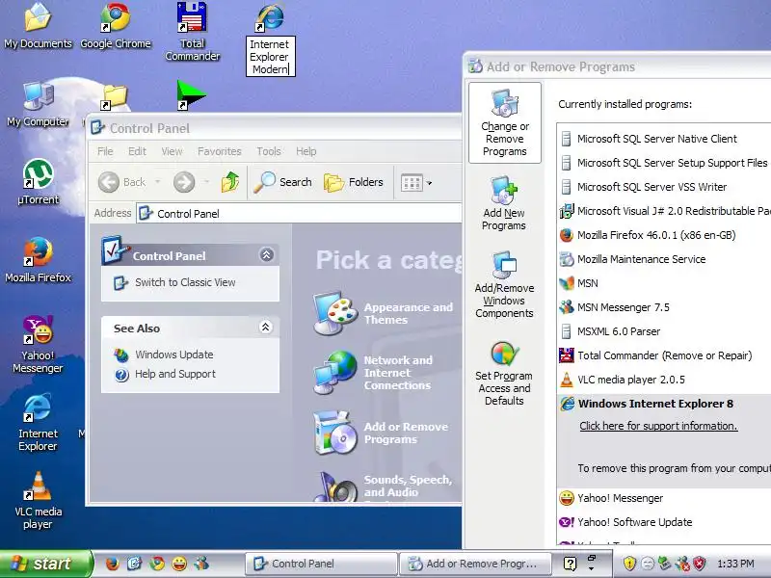Open Change or Remove Programs pane
Screen dimensions: 771x578
pos(504,123)
